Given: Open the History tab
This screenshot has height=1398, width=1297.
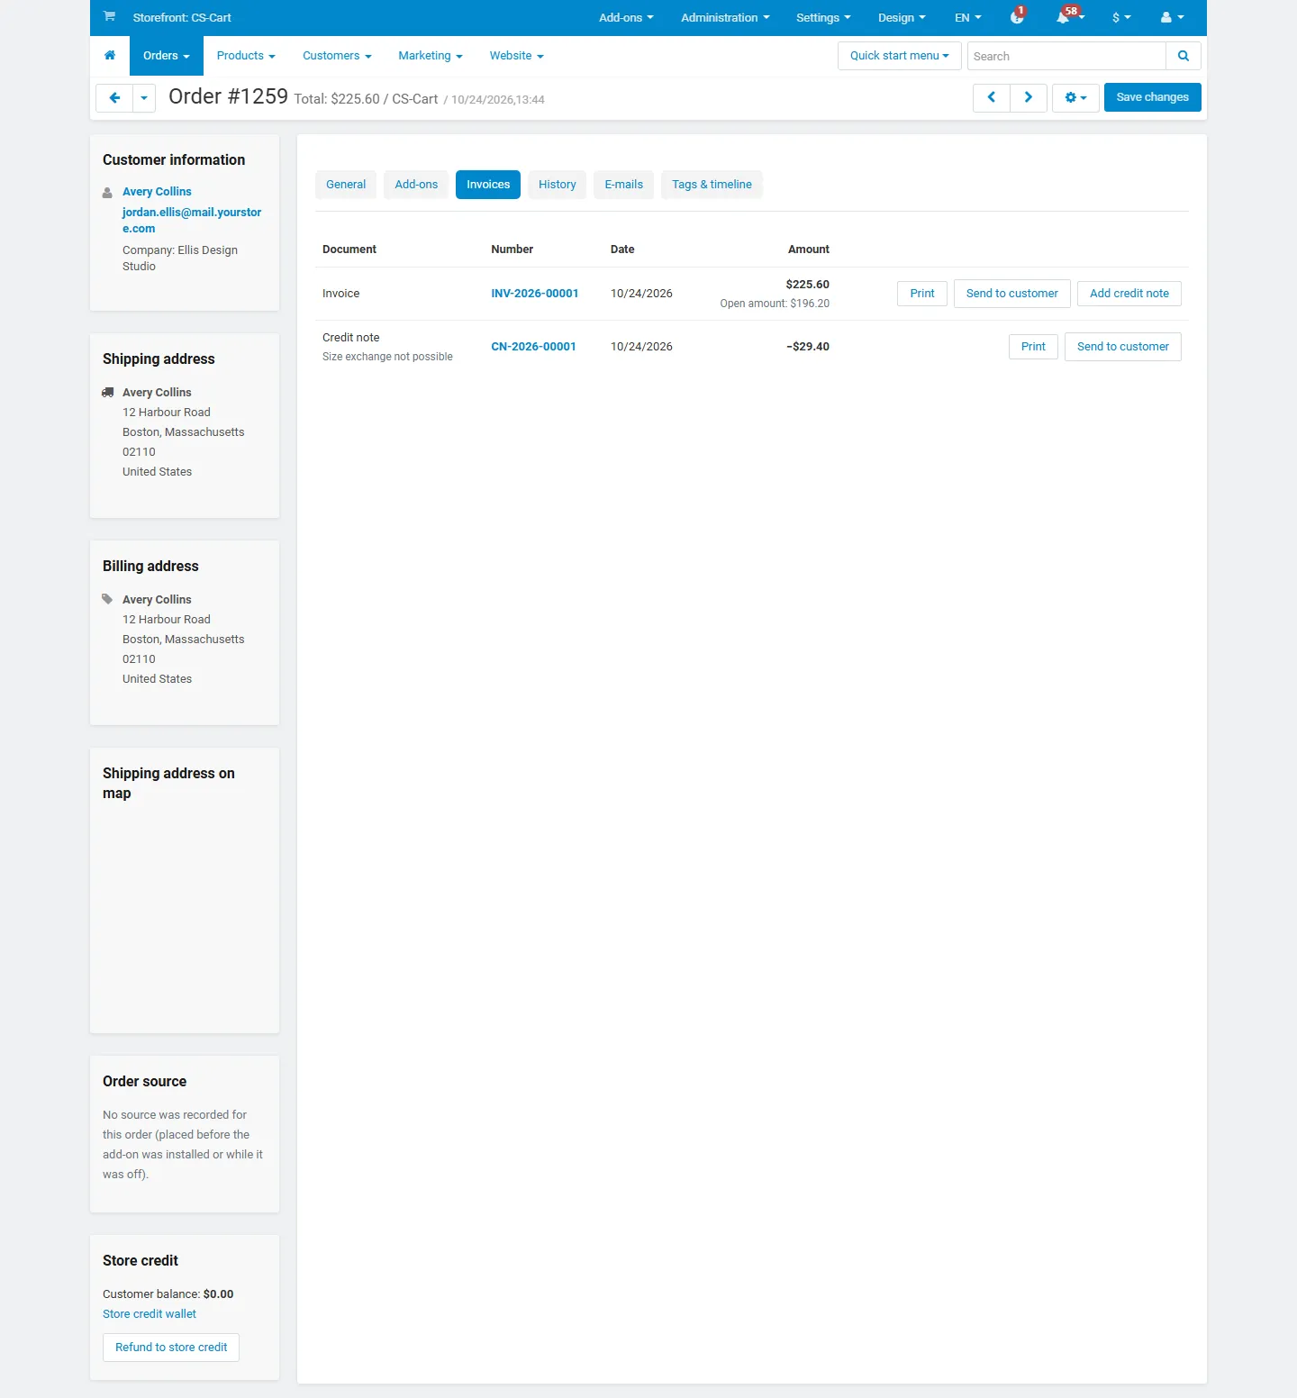Looking at the screenshot, I should coord(558,185).
